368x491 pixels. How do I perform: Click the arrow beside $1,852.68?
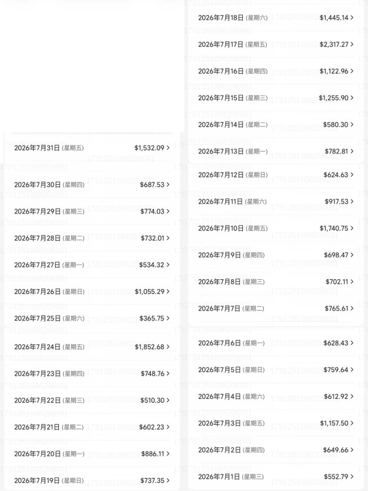point(168,347)
